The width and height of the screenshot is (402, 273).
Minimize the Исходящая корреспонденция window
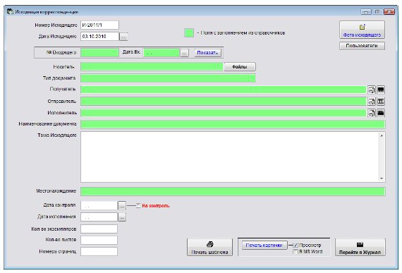click(x=366, y=12)
